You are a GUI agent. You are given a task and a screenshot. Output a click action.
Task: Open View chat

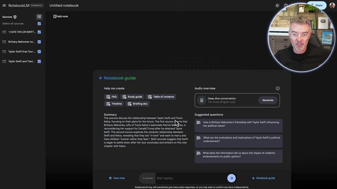(x=117, y=178)
